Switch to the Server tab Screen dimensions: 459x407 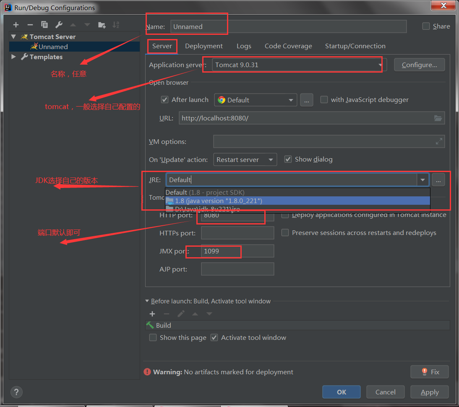click(x=162, y=46)
